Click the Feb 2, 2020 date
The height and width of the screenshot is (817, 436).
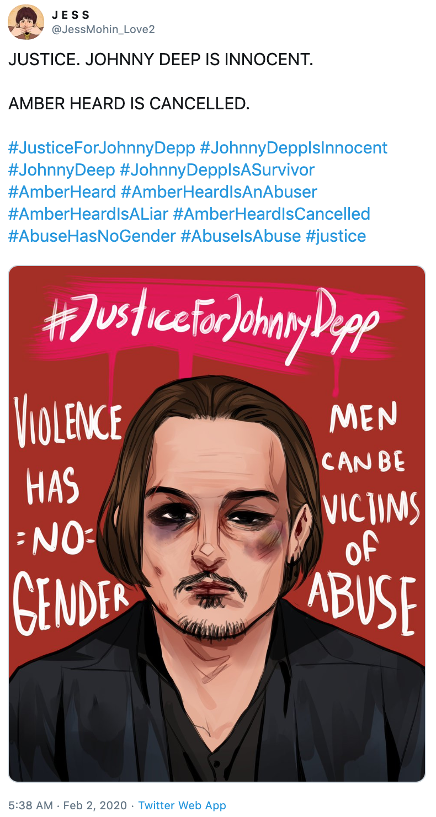(x=95, y=805)
